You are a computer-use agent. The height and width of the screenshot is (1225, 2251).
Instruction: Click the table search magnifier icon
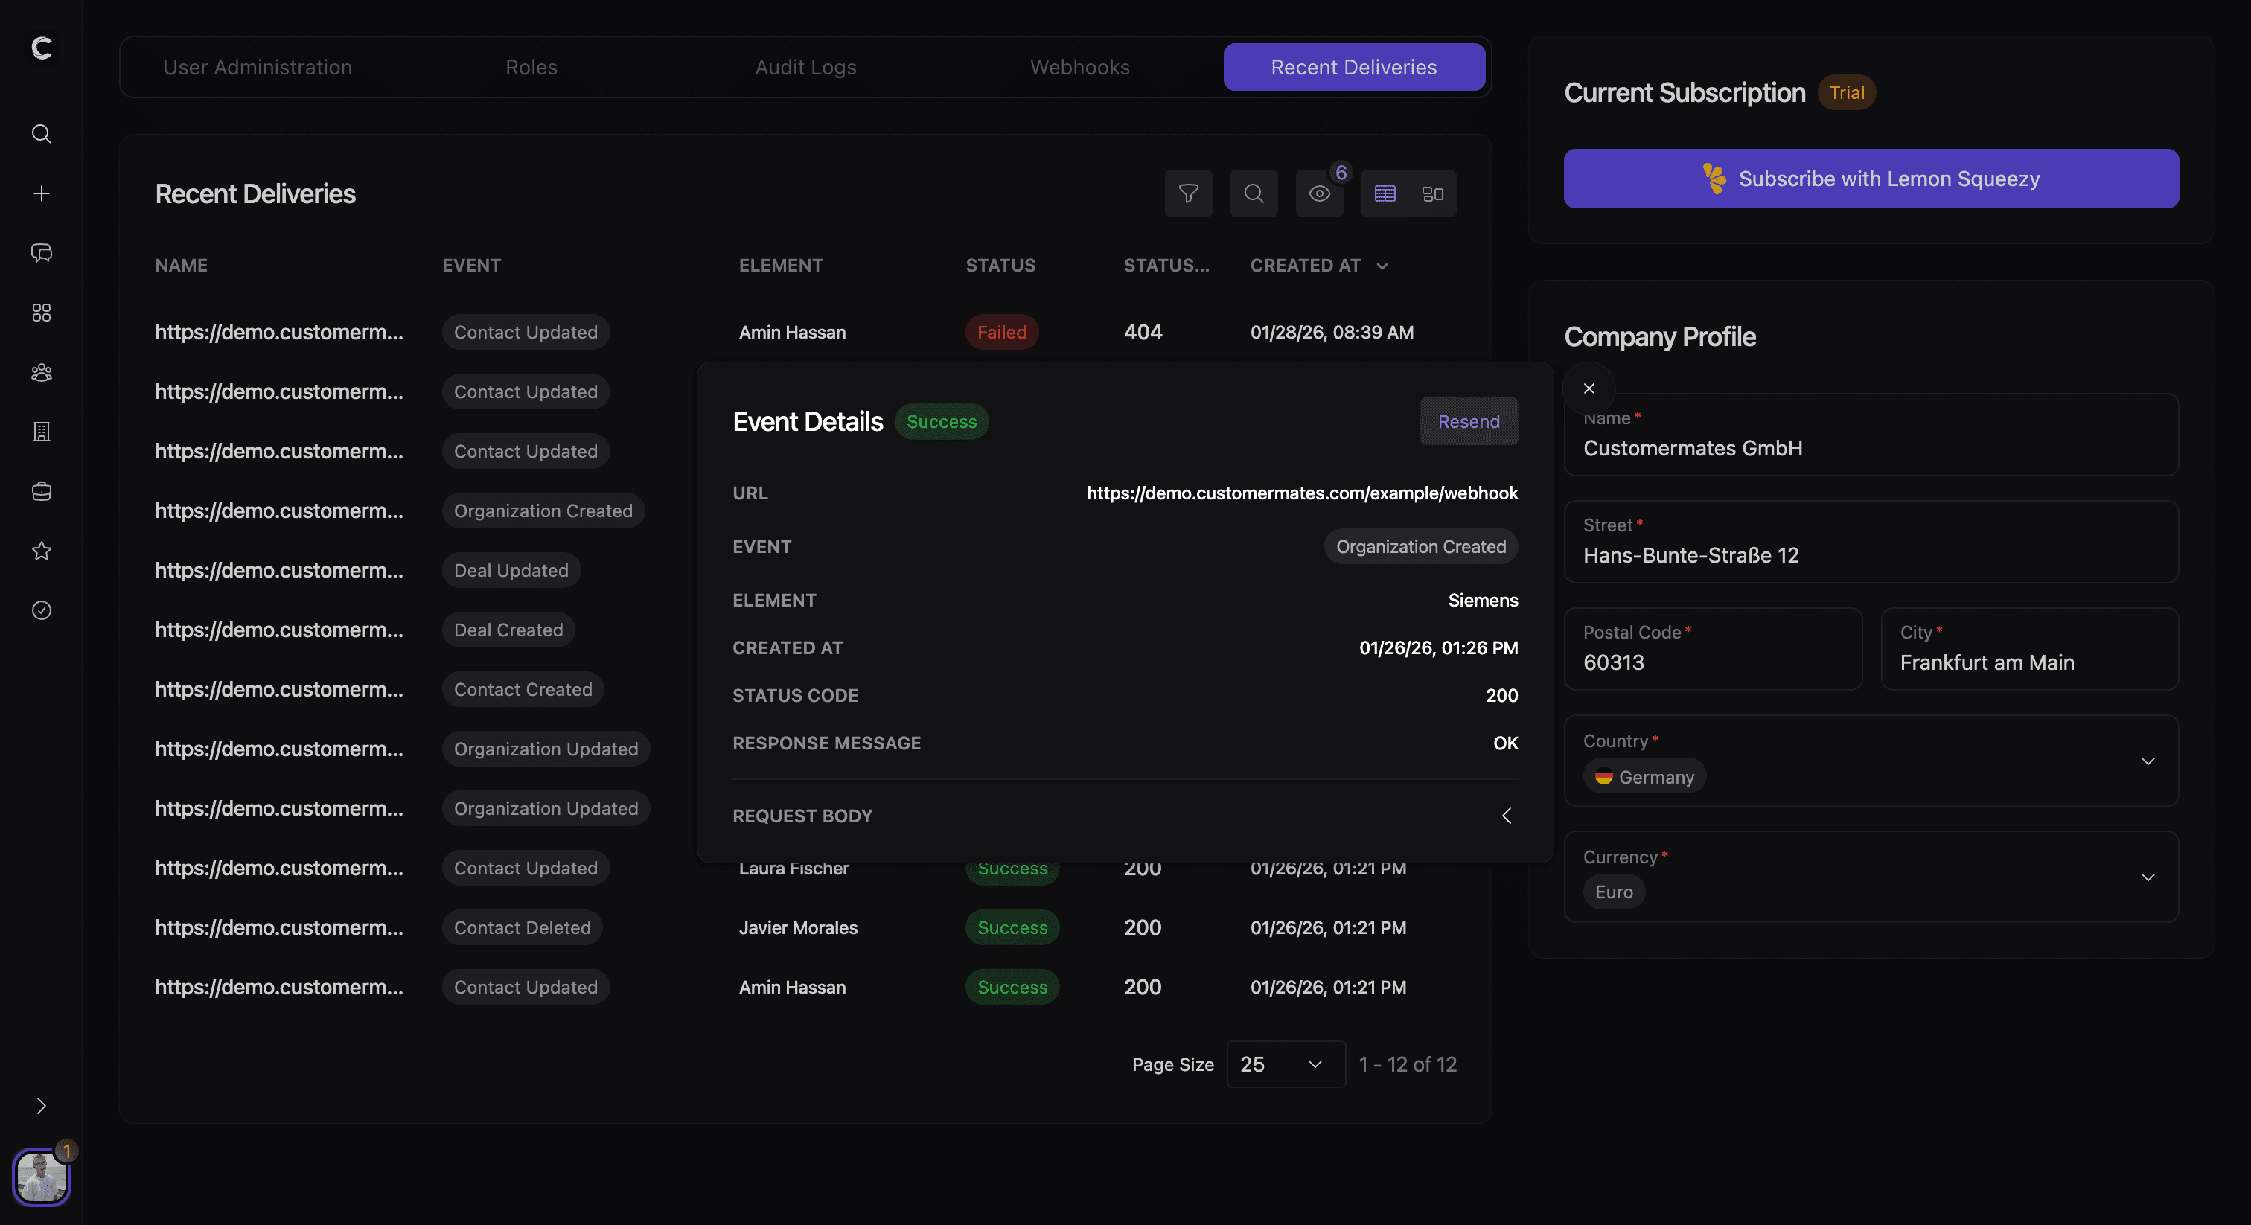tap(1253, 193)
